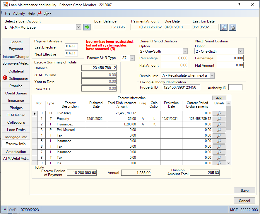Click the question mark help button
260x214 pixels.
(x=239, y=5)
